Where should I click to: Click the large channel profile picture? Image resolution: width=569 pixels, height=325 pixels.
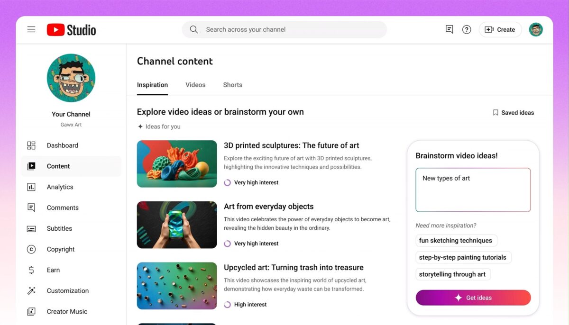(71, 78)
